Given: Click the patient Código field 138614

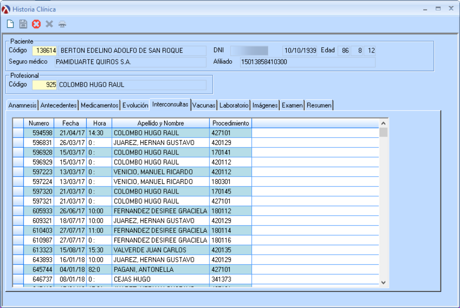Looking at the screenshot, I should click(x=44, y=51).
